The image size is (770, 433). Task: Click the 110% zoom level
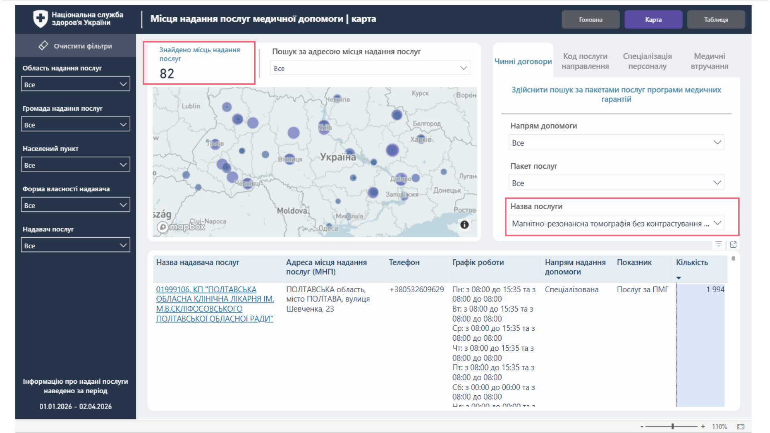coord(719,427)
